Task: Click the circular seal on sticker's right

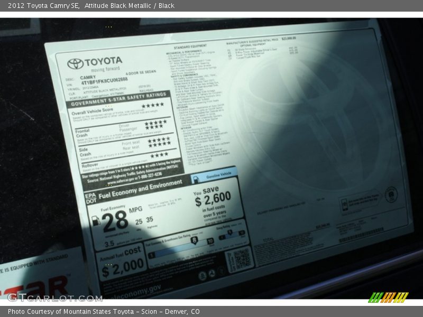Action: pos(391,194)
